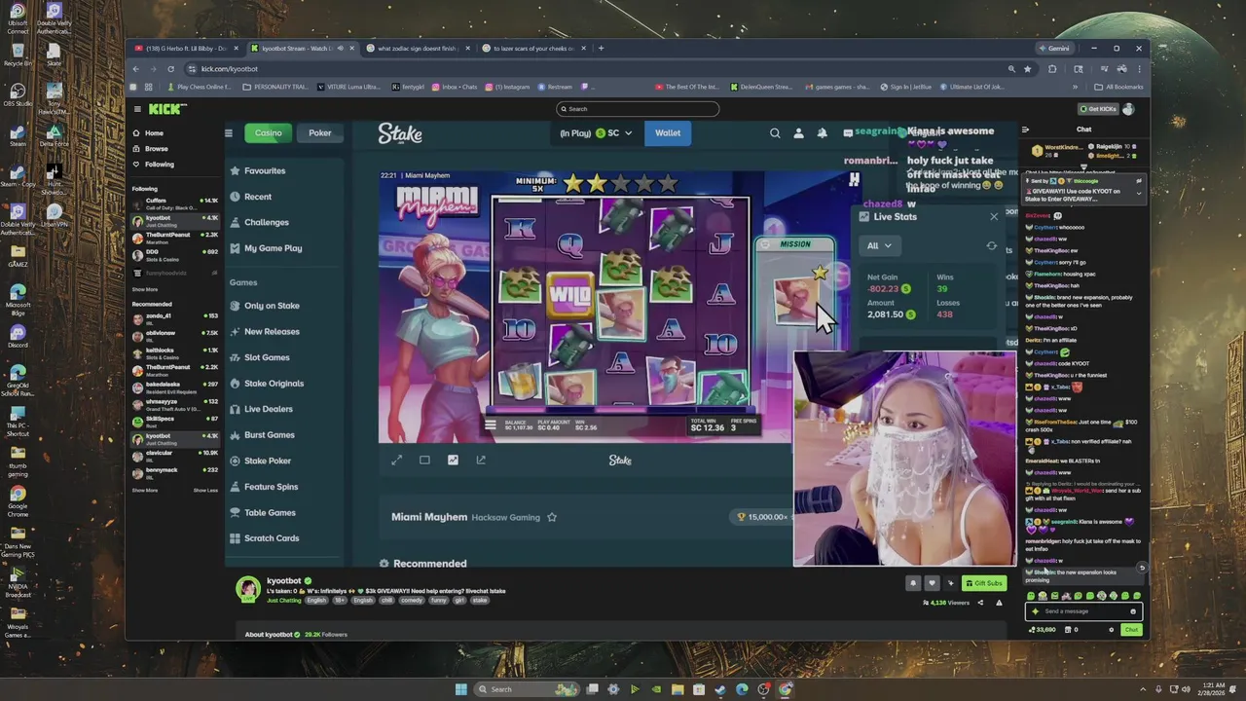The width and height of the screenshot is (1246, 701).
Task: Select the Poker tab on Stake
Action: coord(320,132)
